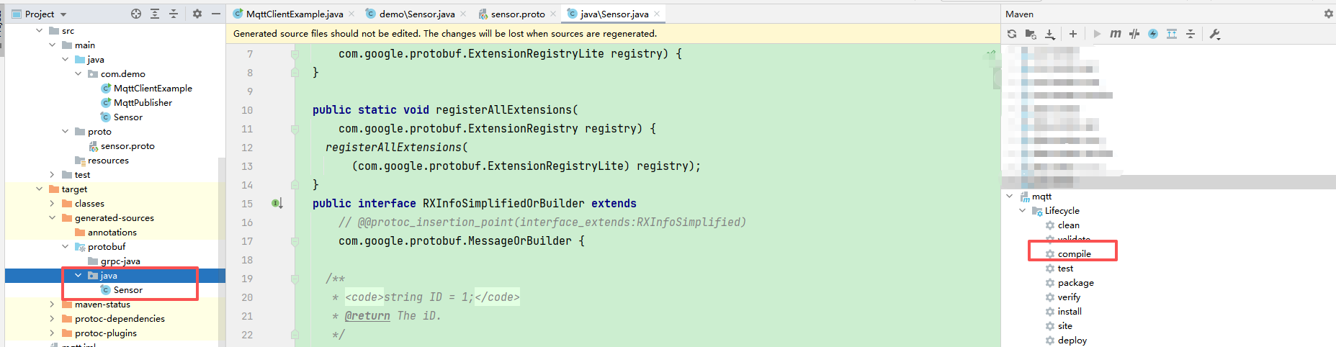
Task: Collapse the Lifecycle node in Maven
Action: click(1023, 211)
